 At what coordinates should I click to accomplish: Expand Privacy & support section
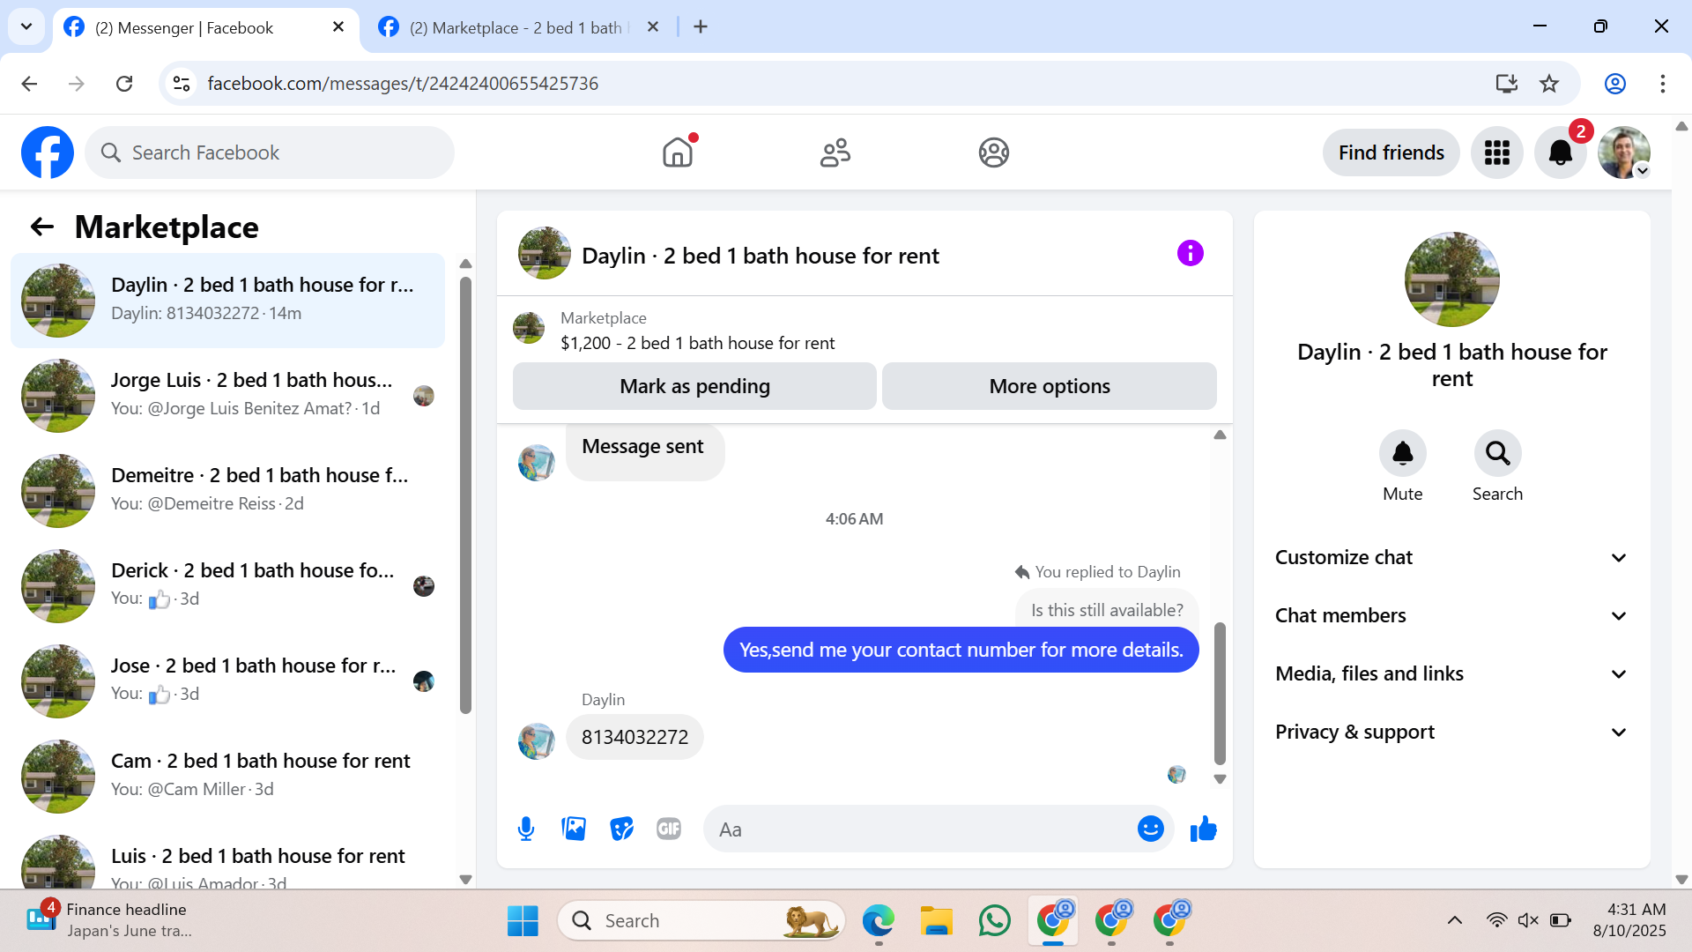pos(1451,732)
